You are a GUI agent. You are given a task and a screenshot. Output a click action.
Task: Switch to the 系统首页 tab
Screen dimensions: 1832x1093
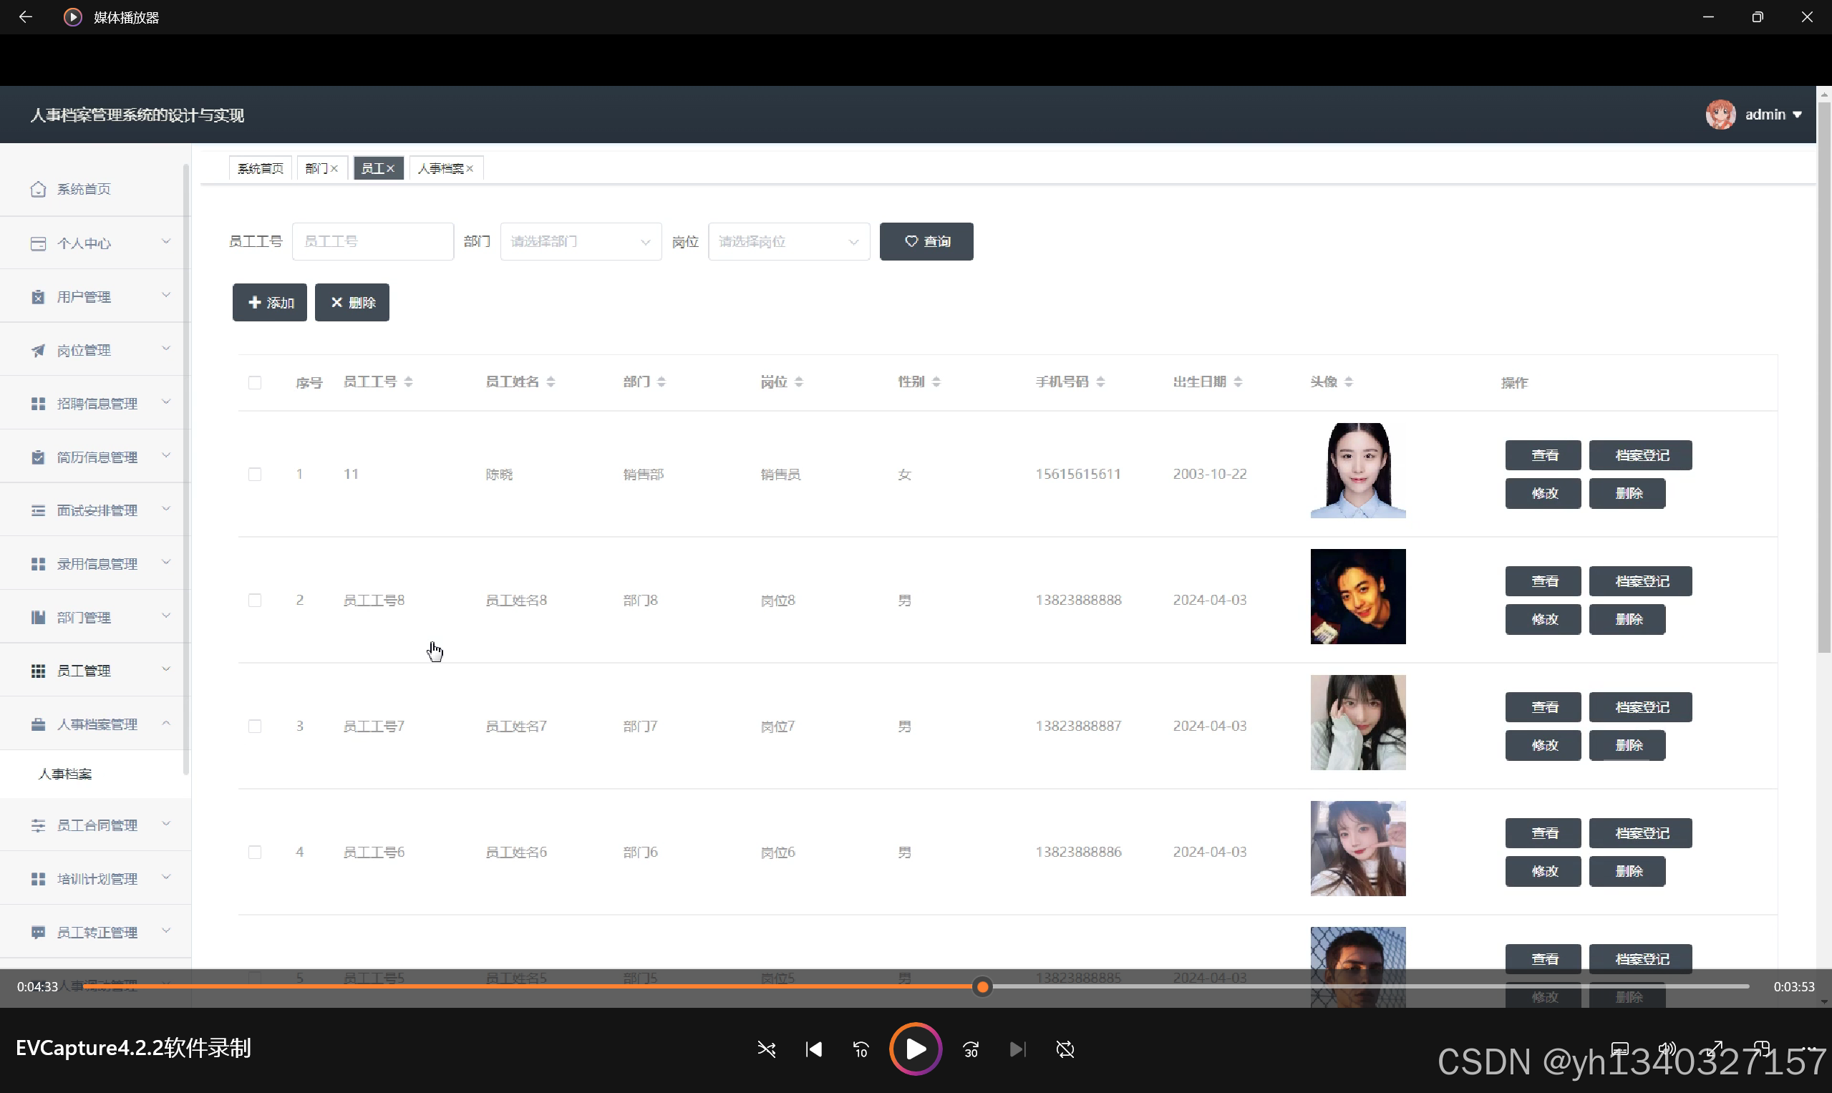coord(260,169)
